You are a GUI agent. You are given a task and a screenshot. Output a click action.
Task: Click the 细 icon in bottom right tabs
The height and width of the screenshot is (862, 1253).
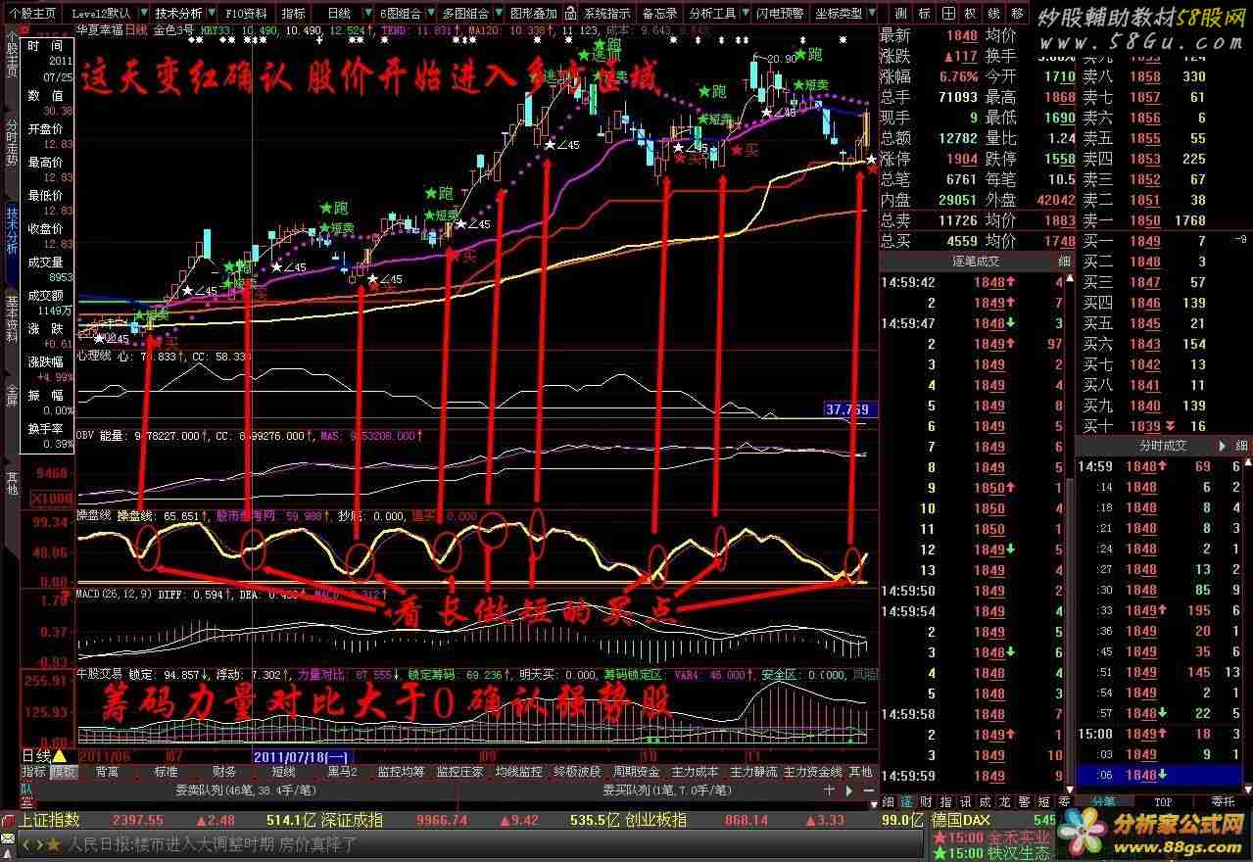click(x=889, y=801)
